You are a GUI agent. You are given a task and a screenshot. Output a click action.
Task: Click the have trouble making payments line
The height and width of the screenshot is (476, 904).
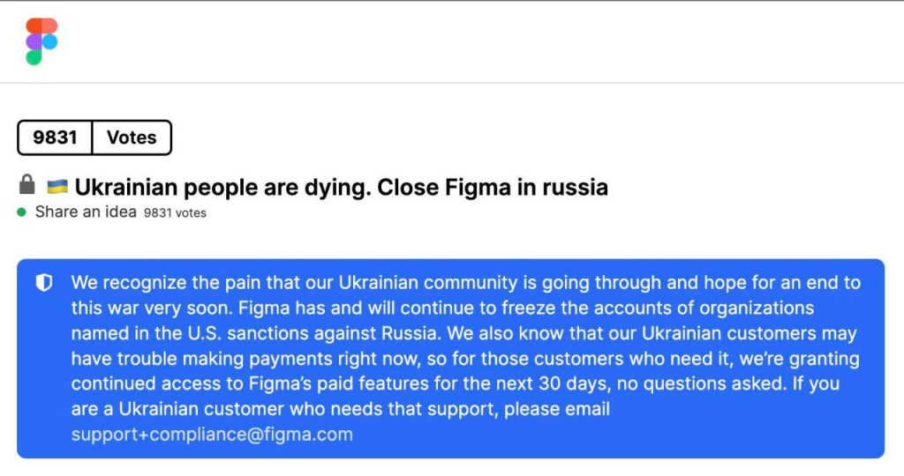465,359
